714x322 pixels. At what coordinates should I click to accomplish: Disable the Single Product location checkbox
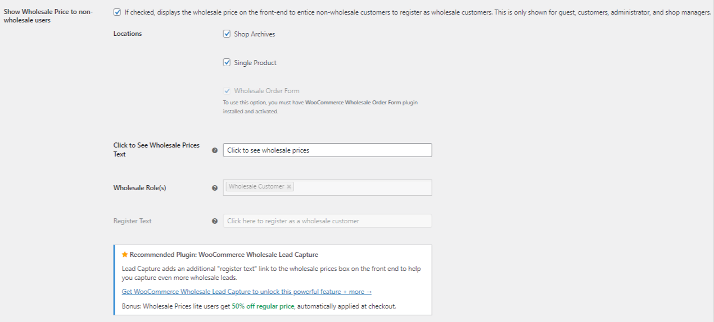[x=227, y=62]
